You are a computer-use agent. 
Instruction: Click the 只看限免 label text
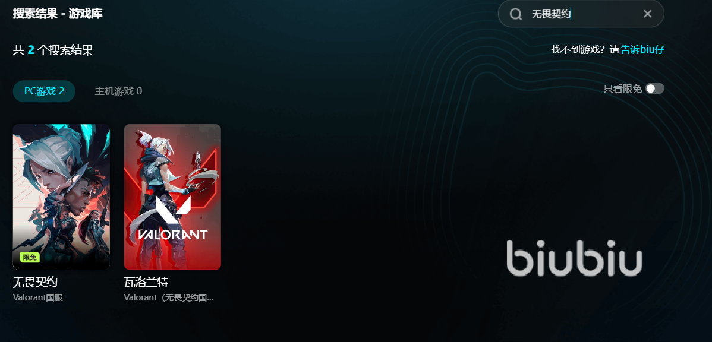coord(622,89)
